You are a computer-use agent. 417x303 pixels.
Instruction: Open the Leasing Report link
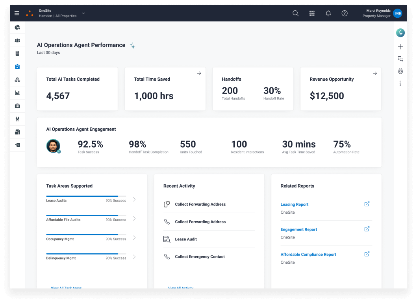pyautogui.click(x=294, y=205)
